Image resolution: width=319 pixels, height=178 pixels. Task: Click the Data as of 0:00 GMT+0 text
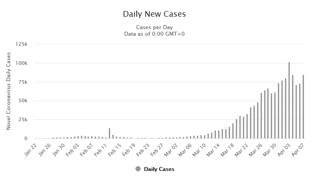click(x=154, y=33)
